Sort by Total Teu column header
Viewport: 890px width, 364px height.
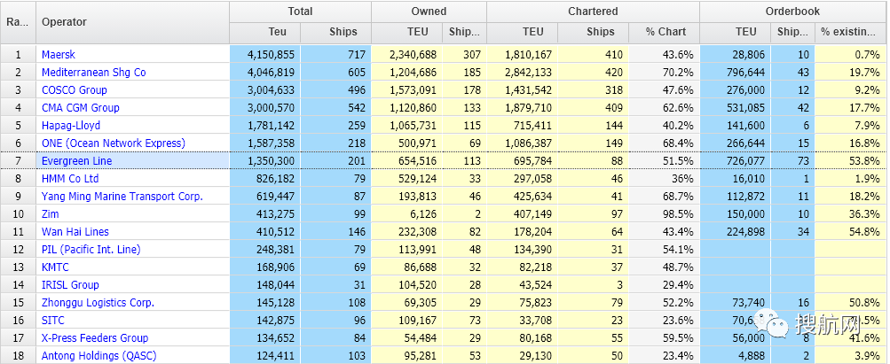click(x=264, y=33)
